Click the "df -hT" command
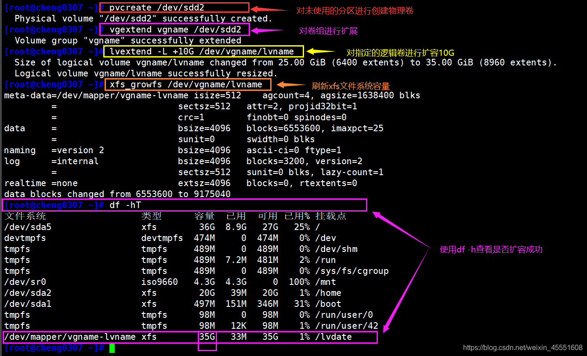Screen dimensions: 587x356 125,205
